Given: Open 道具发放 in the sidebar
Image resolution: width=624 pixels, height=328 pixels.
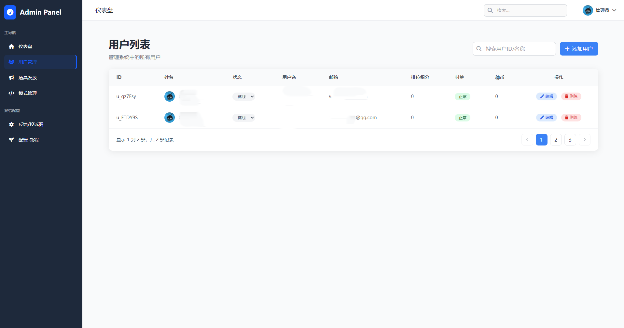Looking at the screenshot, I should click(41, 78).
